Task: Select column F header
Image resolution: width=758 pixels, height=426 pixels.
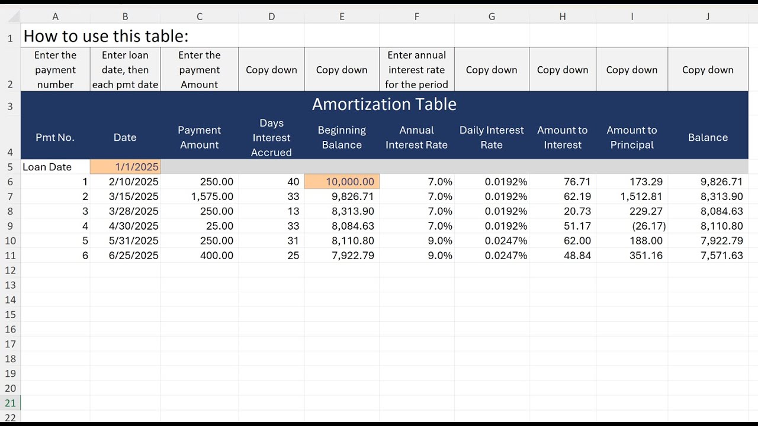Action: tap(417, 17)
